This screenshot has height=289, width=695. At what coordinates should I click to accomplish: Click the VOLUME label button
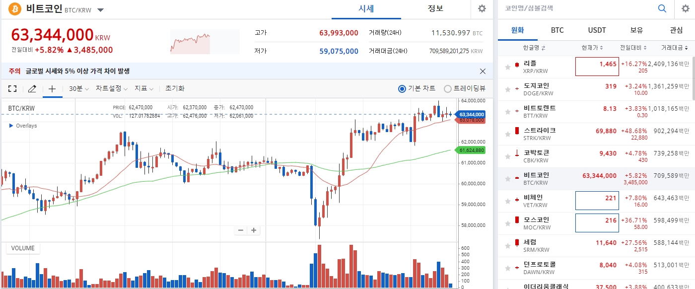tap(23, 248)
